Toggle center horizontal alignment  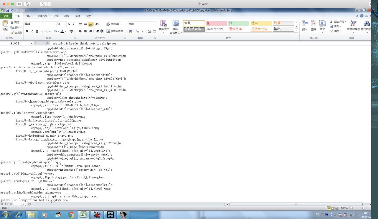(85, 31)
